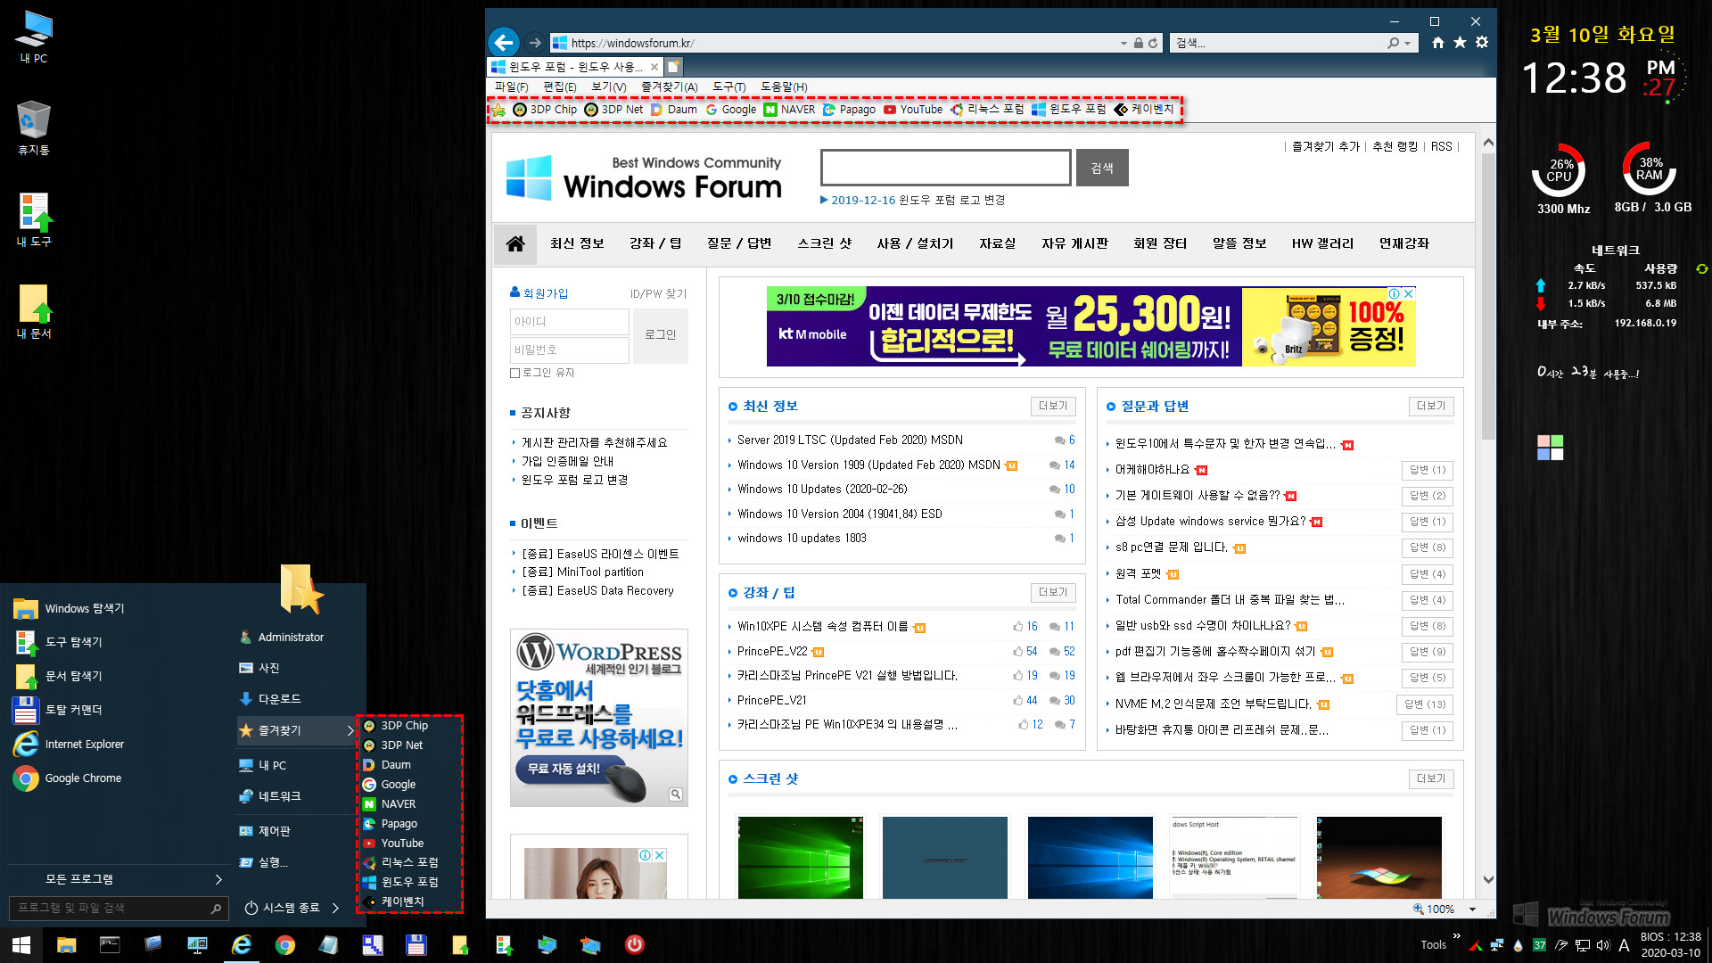This screenshot has height=963, width=1712.
Task: Open the 파일(F) menu
Action: click(x=511, y=87)
